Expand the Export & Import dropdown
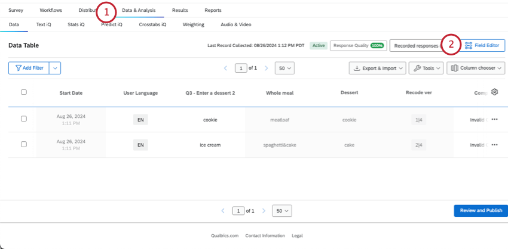The width and height of the screenshot is (508, 249). point(377,69)
